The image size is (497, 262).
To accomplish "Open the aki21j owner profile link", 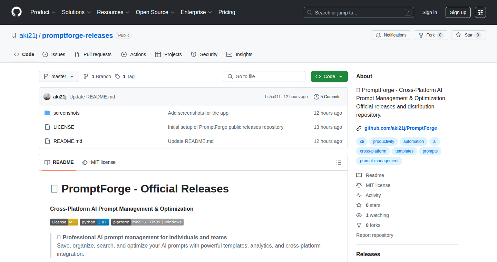I will [28, 35].
